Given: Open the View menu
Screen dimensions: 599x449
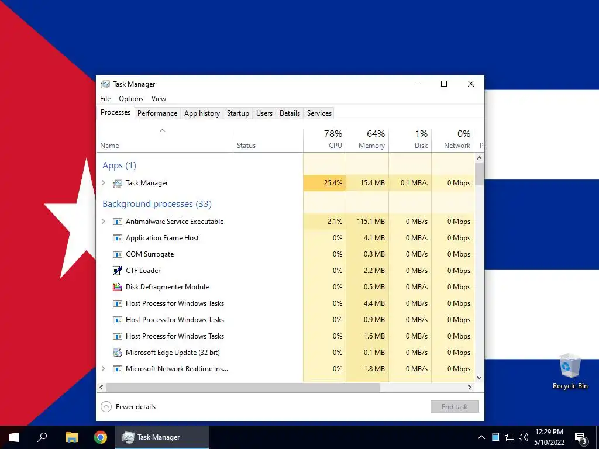Looking at the screenshot, I should pos(159,98).
